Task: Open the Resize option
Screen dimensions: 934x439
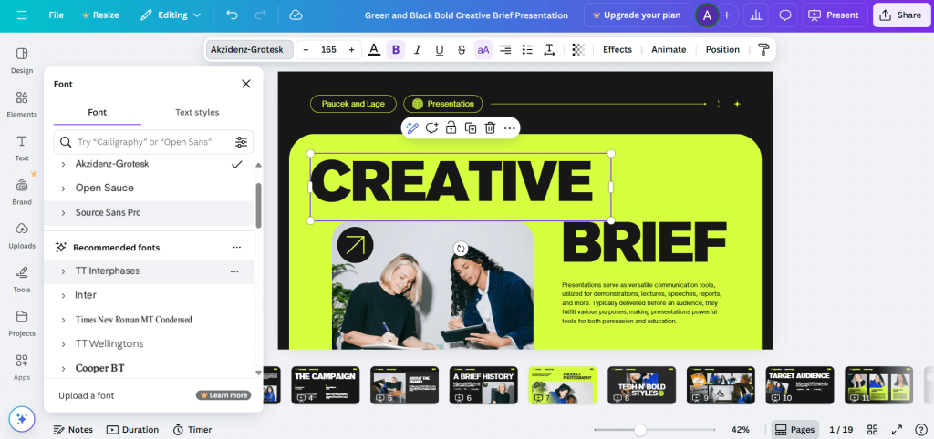Action: (x=99, y=15)
